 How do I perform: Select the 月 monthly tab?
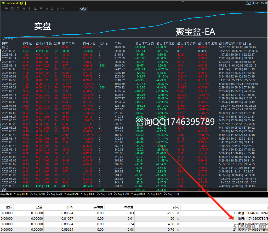coord(24,9)
